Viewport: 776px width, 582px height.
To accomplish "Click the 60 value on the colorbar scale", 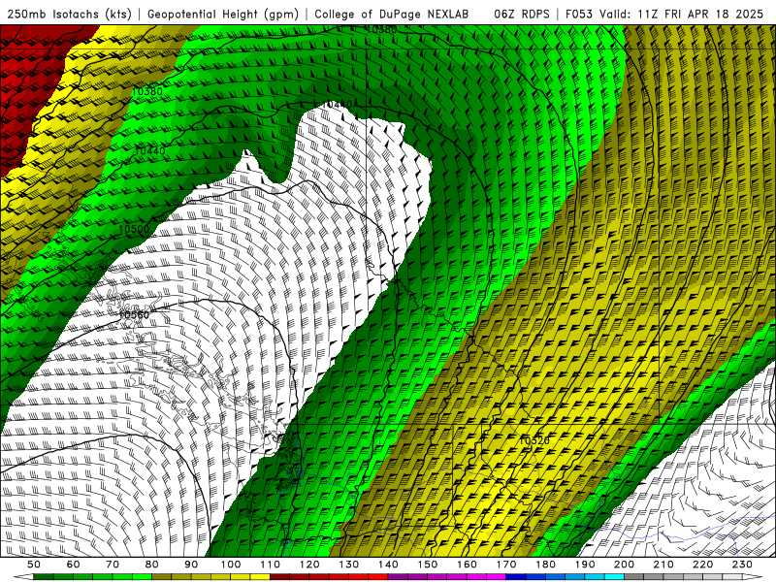I will (74, 565).
